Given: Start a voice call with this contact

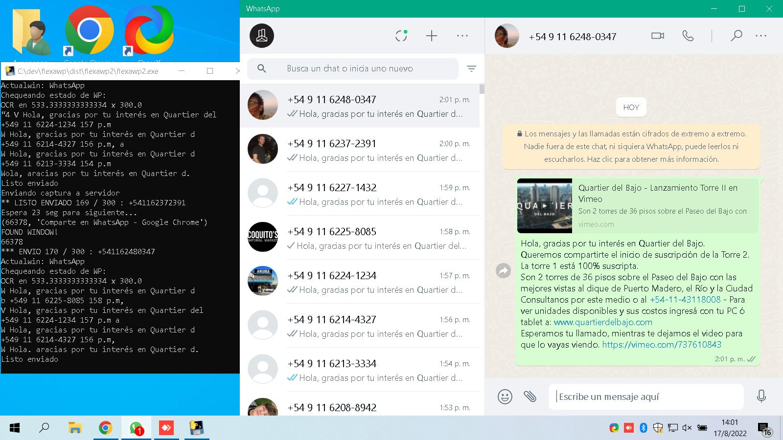Looking at the screenshot, I should 688,36.
